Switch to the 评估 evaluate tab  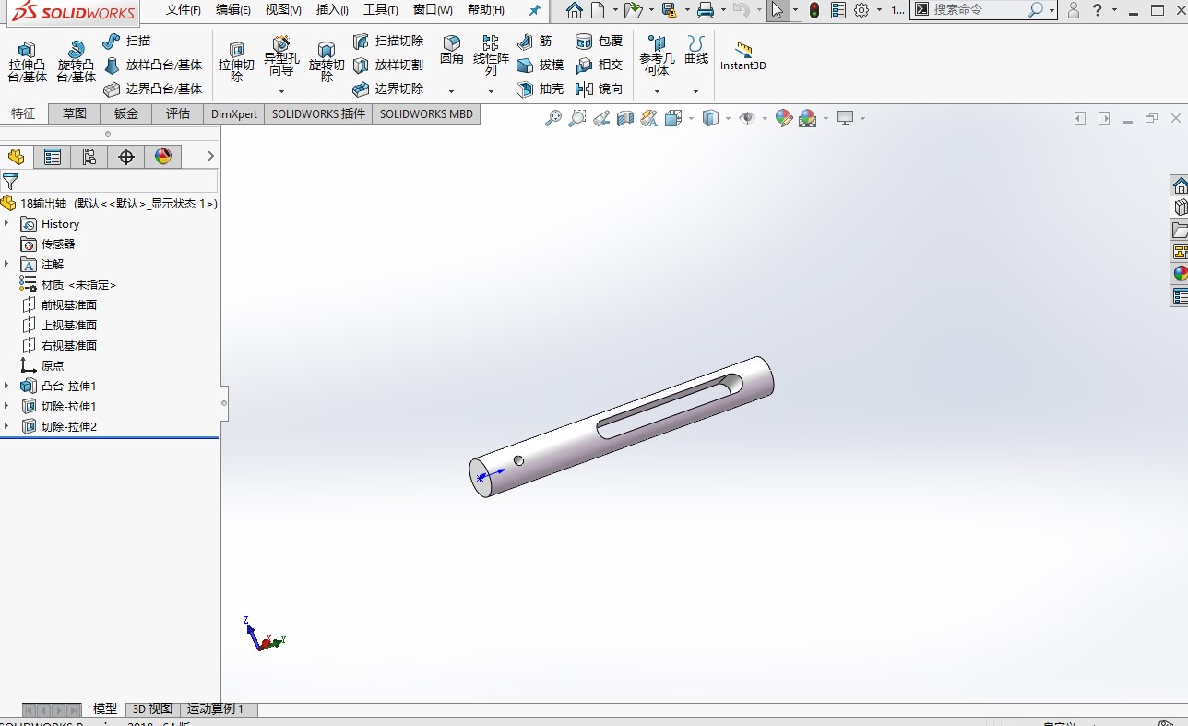178,113
